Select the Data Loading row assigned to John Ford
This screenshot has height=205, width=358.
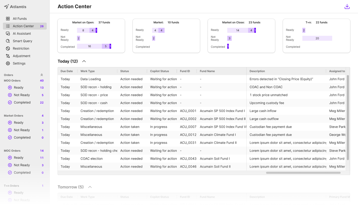tap(158, 79)
